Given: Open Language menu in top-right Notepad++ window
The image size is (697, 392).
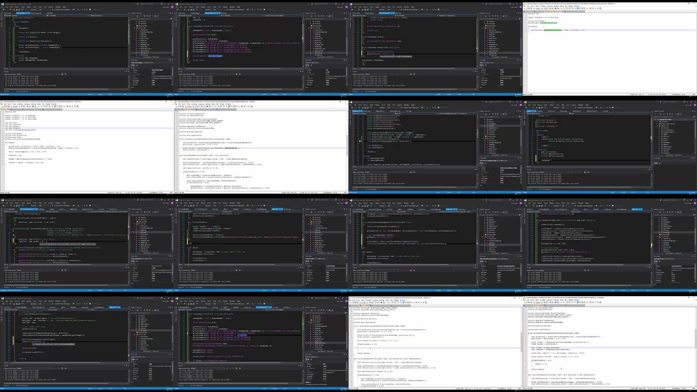Looking at the screenshot, I should coord(549,6).
